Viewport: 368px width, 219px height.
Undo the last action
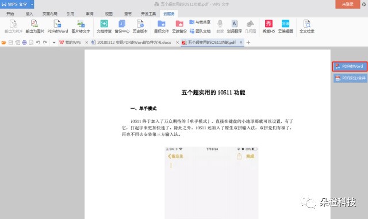[x=38, y=43]
